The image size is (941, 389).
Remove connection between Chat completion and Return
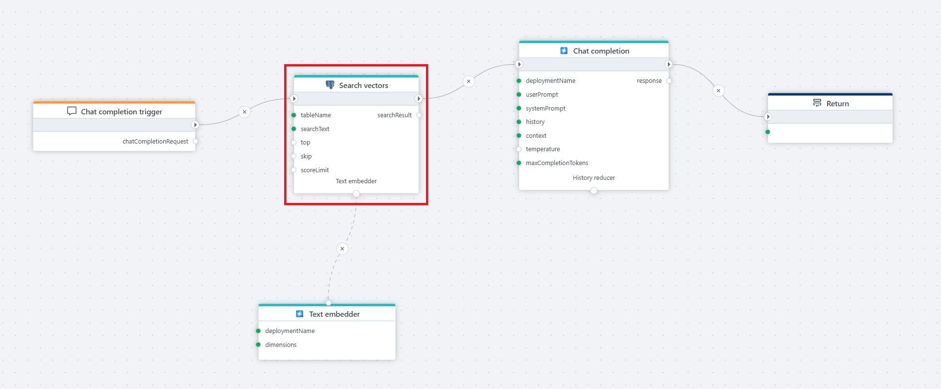pos(718,91)
